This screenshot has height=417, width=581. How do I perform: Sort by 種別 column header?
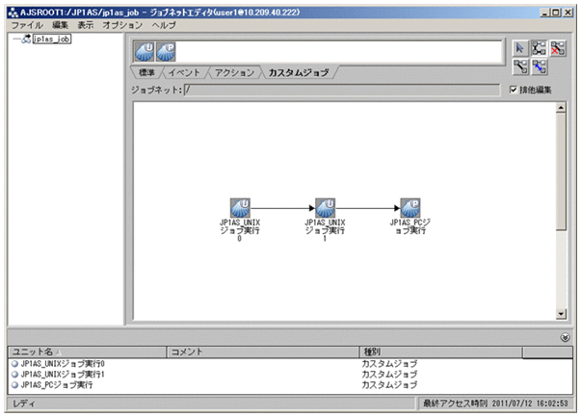point(441,352)
